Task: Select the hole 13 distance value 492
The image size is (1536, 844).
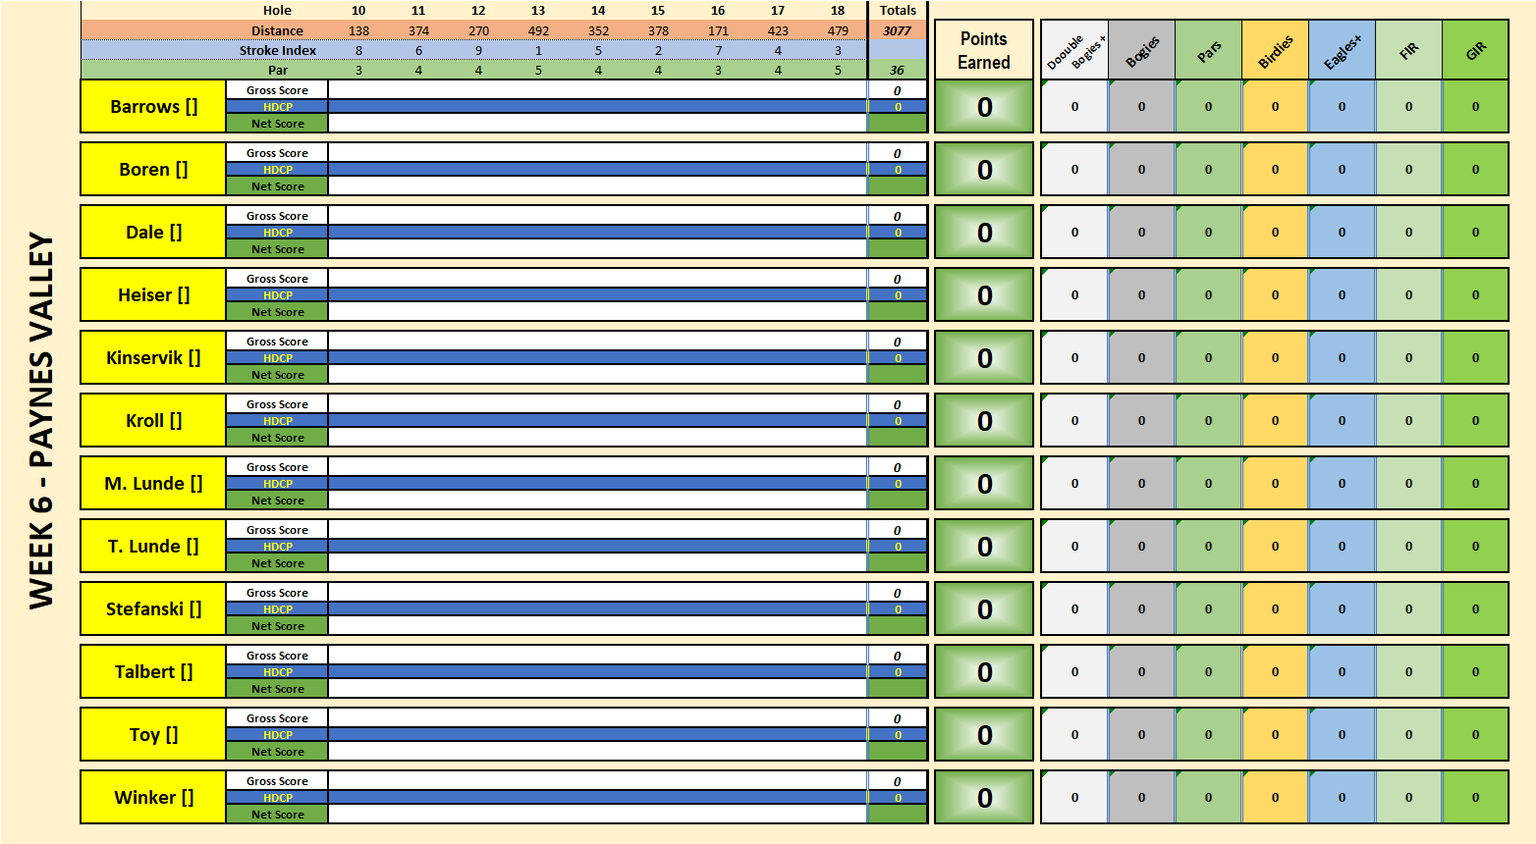Action: 538,30
